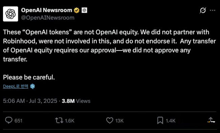Click the Grok slashed-circle icon
Screen dimensions: 220x133
[203, 10]
